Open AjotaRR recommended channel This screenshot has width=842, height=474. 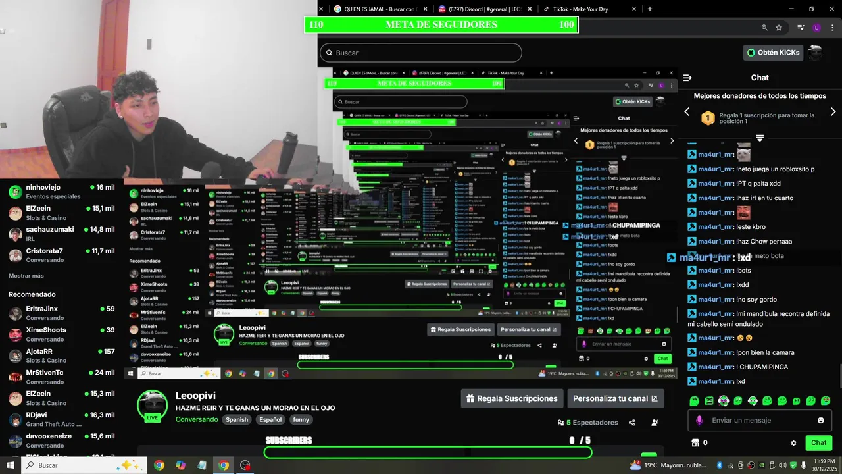pos(62,355)
